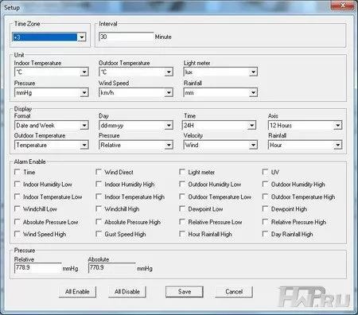This screenshot has height=315, width=358.
Task: Toggle Dewpoint High alarm
Action: [265, 208]
